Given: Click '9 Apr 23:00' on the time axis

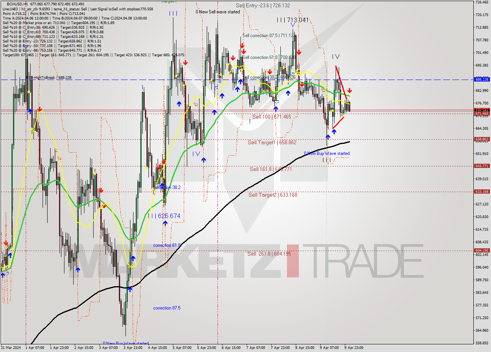Looking at the screenshot, I should click(354, 348).
